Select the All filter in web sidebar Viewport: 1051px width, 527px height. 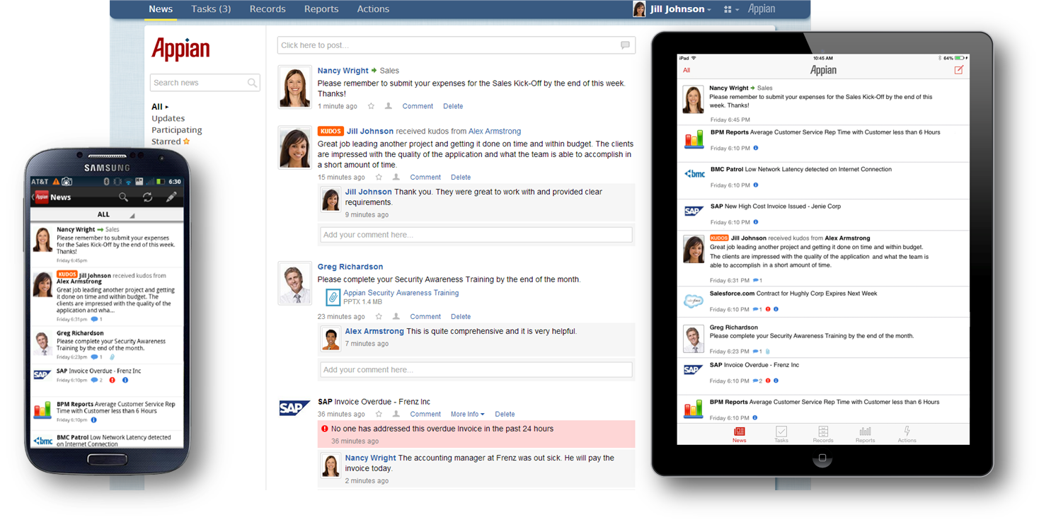click(160, 107)
